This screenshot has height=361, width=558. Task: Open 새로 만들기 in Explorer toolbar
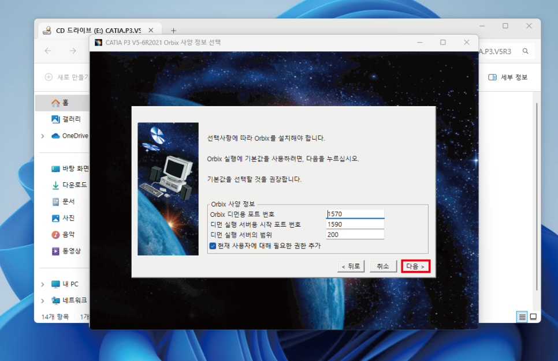point(66,77)
